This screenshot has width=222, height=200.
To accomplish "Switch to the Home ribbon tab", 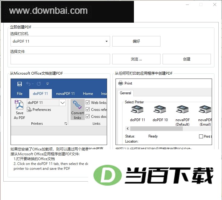I will click(88, 94).
